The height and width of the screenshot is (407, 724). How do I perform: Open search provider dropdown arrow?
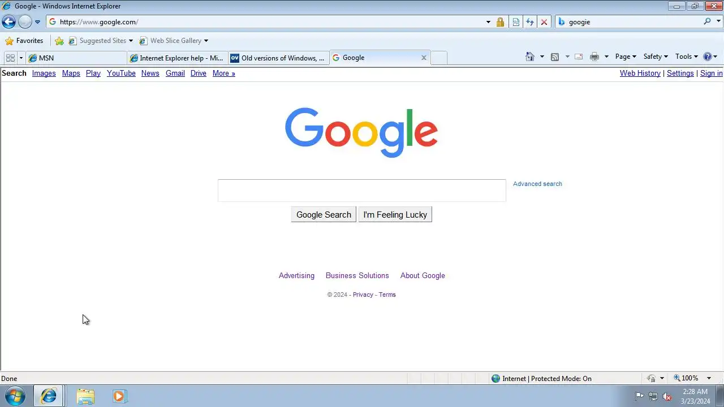point(717,21)
